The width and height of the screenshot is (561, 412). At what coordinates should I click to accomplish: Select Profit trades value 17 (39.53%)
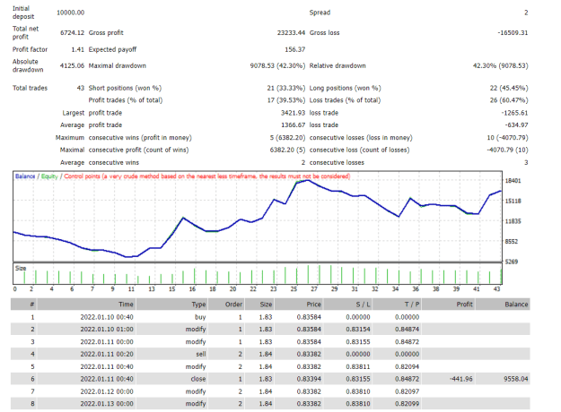286,100
